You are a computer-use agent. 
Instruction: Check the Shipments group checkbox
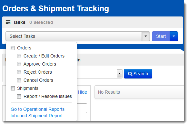pos(13,88)
